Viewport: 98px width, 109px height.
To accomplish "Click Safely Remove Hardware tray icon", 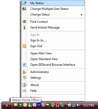I will pos(62,105).
